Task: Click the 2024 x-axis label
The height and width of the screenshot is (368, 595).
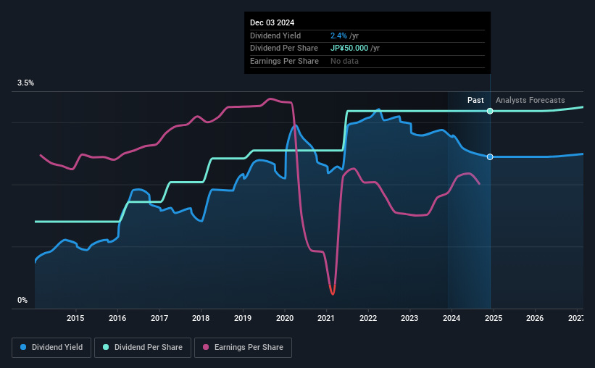Action: (x=452, y=318)
